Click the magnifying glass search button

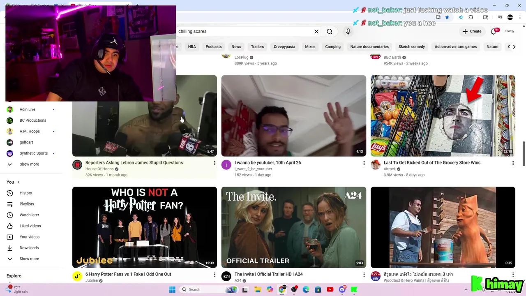click(330, 31)
